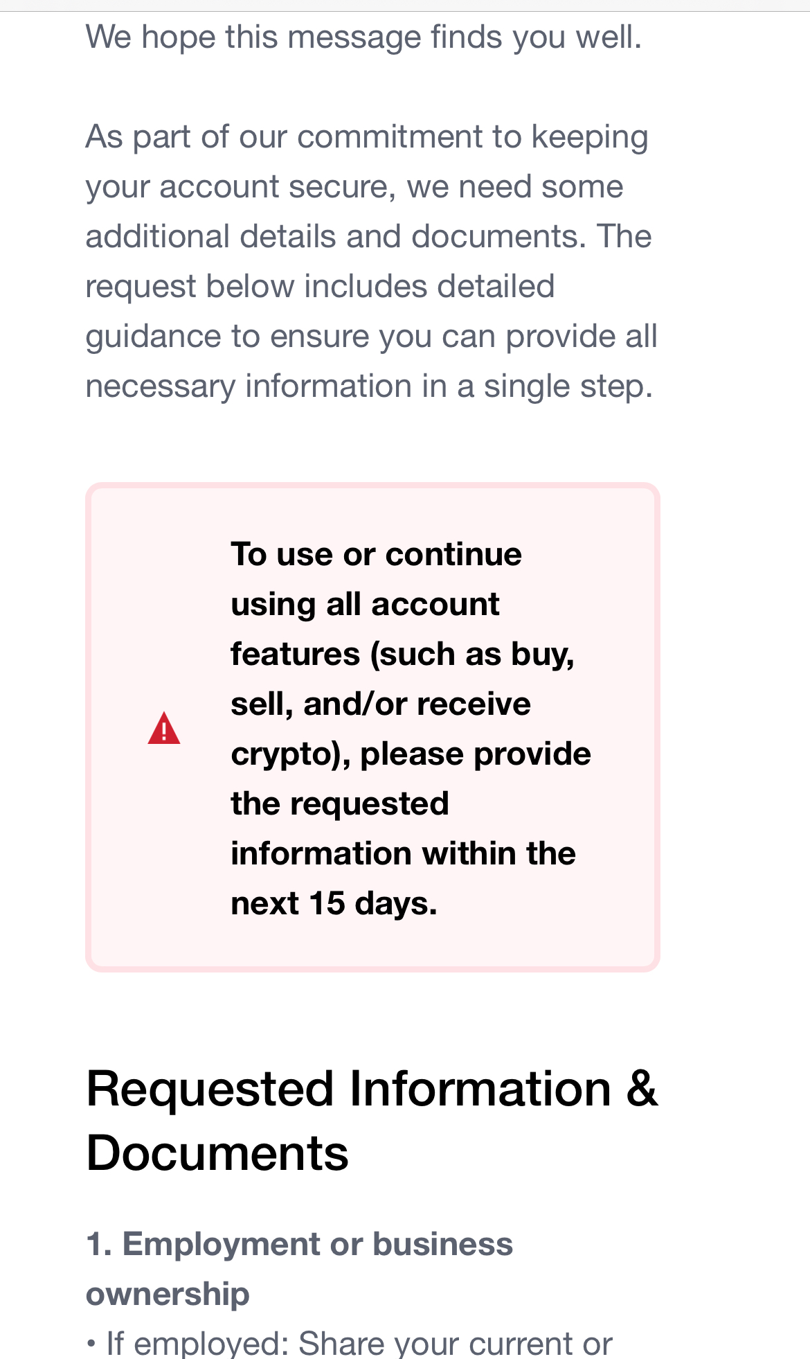Screen dimensions: 810x1359
Task: Click the 'Requested Information &' heading line
Action: pos(372,1089)
